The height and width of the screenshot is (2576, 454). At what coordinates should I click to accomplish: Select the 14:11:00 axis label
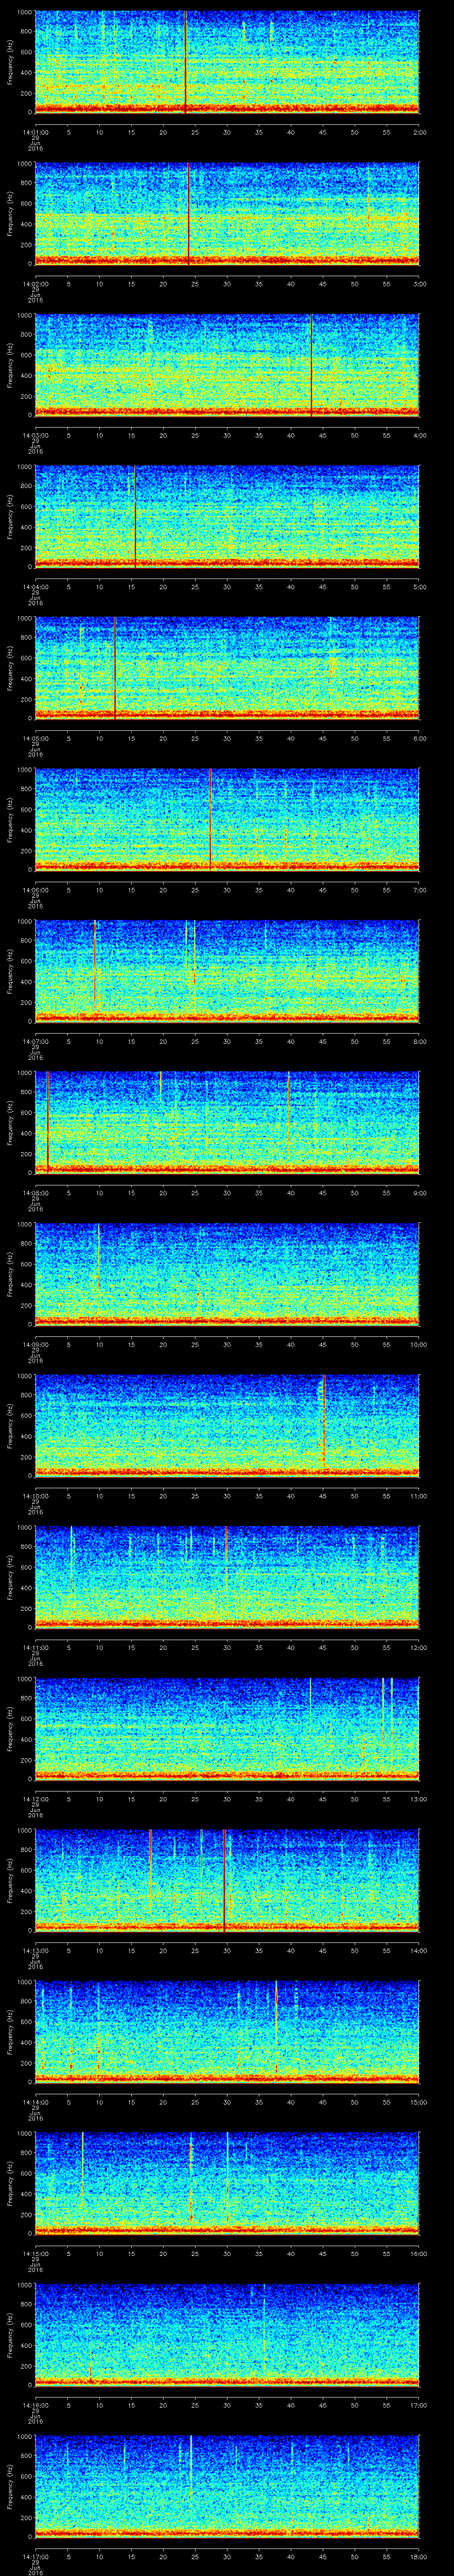[35, 1647]
